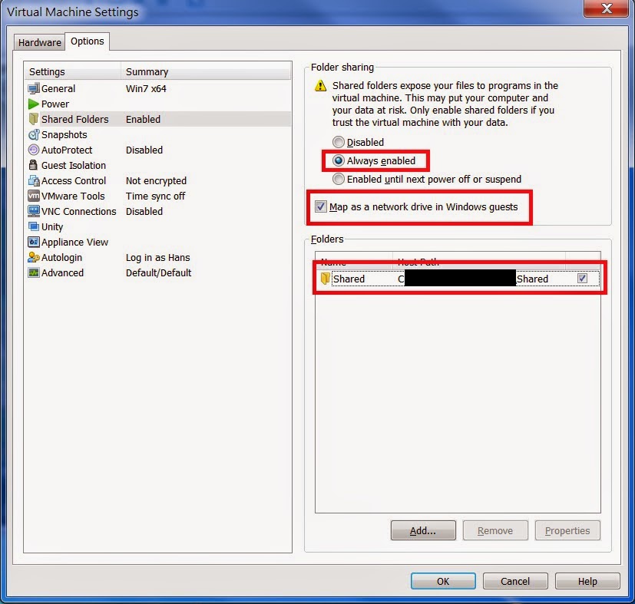Click the Access Control icon
This screenshot has height=604, width=635.
(x=34, y=180)
